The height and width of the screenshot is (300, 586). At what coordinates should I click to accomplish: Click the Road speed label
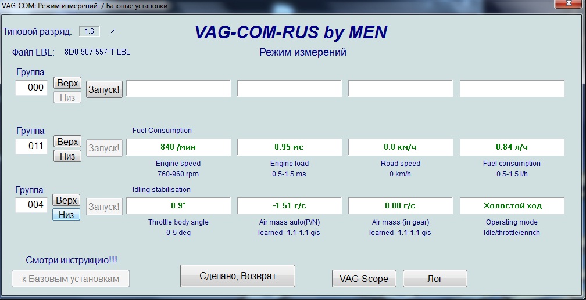(401, 164)
